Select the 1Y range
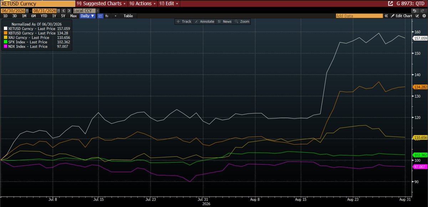Image resolution: width=428 pixels, height=207 pixels. click(54, 16)
